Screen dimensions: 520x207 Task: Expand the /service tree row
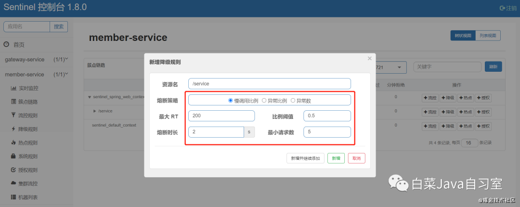pos(95,111)
